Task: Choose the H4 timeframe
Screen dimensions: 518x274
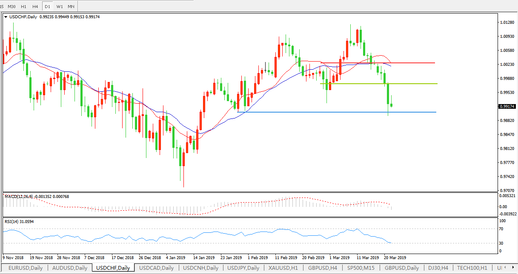Action: [35, 6]
